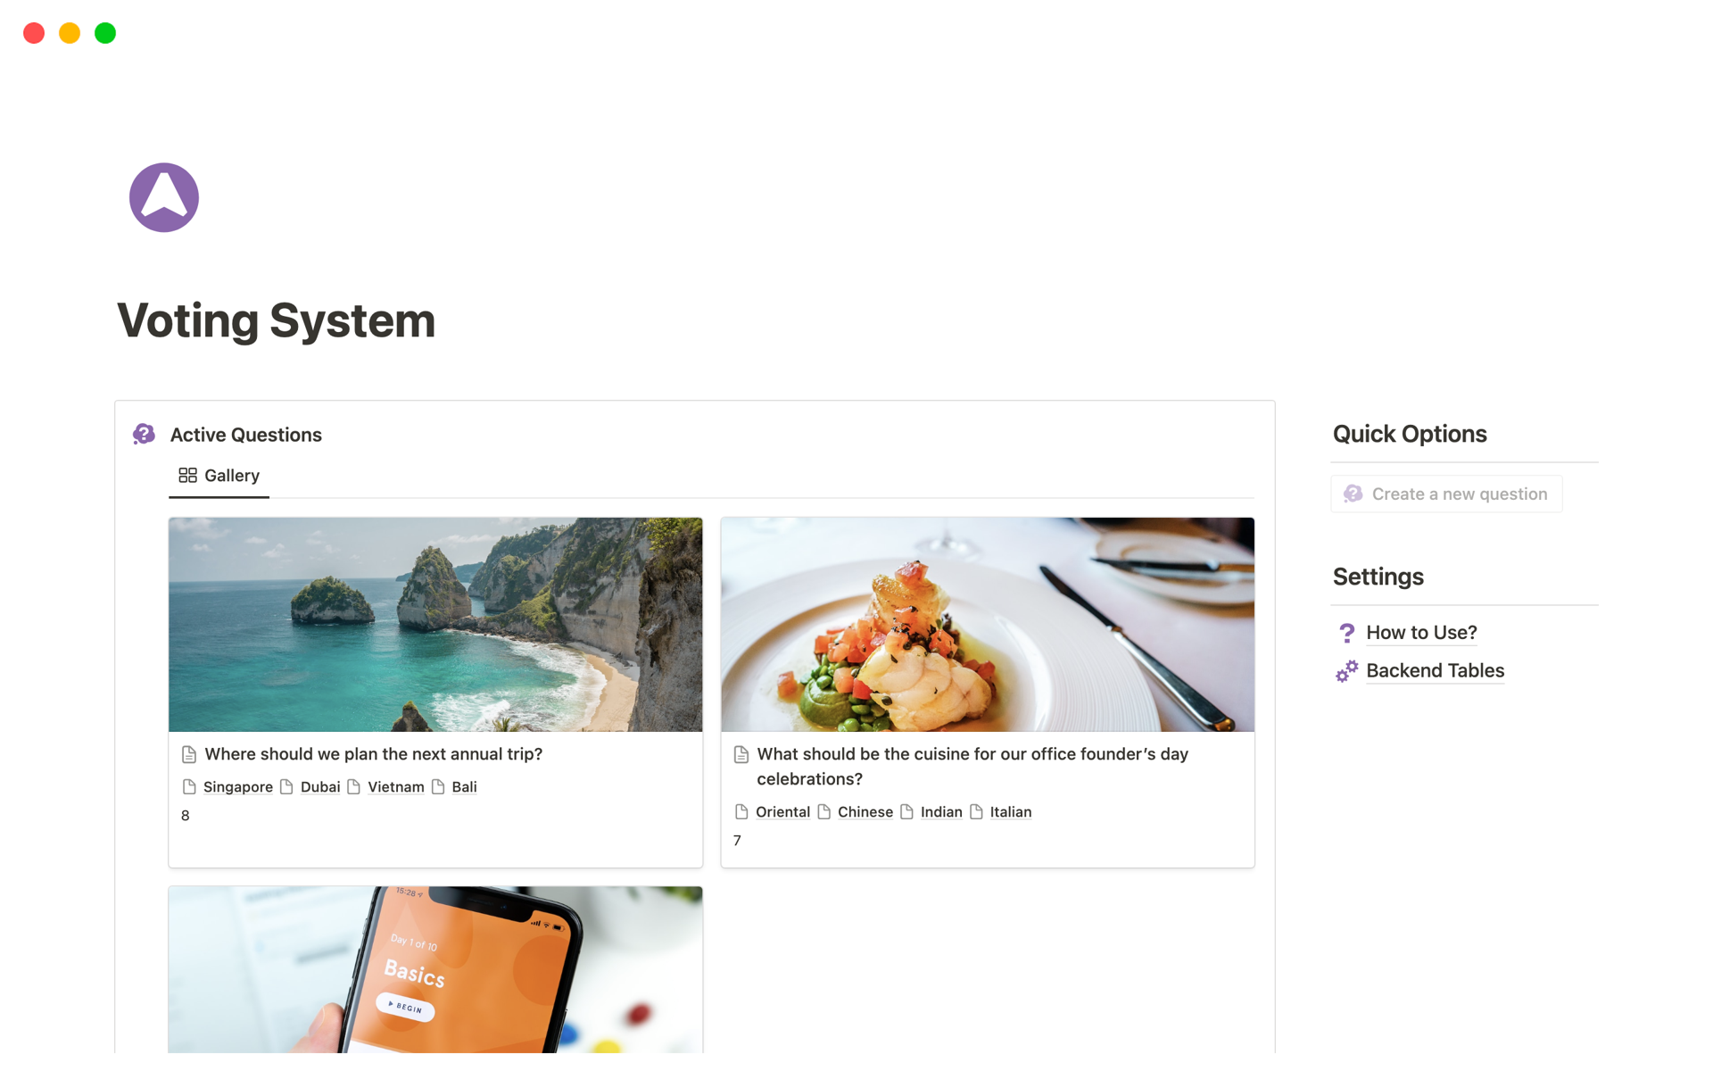The image size is (1713, 1071).
Task: Open the Bali option page
Action: (464, 787)
